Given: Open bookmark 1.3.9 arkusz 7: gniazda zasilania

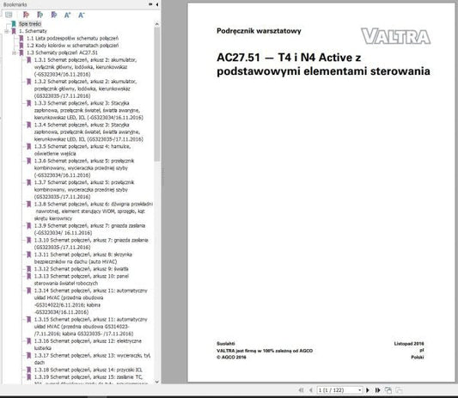Looking at the screenshot, I should [89, 230].
